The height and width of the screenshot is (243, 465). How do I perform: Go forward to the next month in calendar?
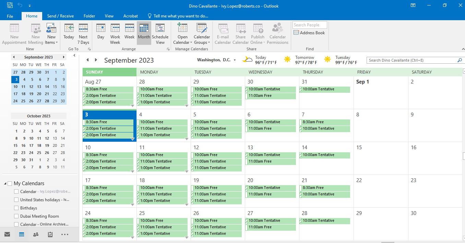point(96,60)
